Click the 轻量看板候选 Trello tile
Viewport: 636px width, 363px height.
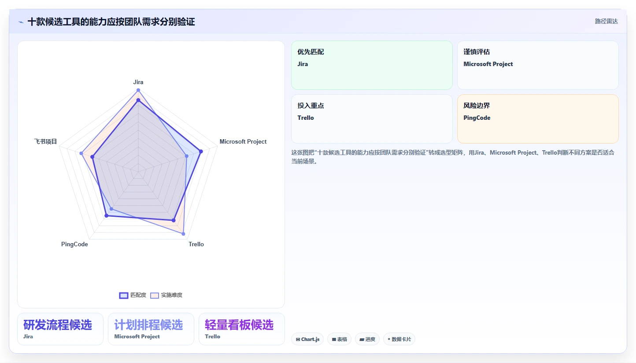[x=241, y=329]
